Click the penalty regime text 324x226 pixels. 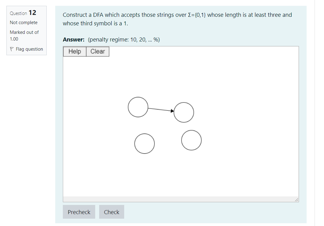click(124, 39)
